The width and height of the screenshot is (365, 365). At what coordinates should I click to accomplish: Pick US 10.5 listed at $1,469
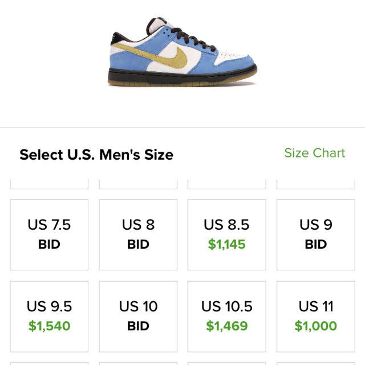coord(227,317)
